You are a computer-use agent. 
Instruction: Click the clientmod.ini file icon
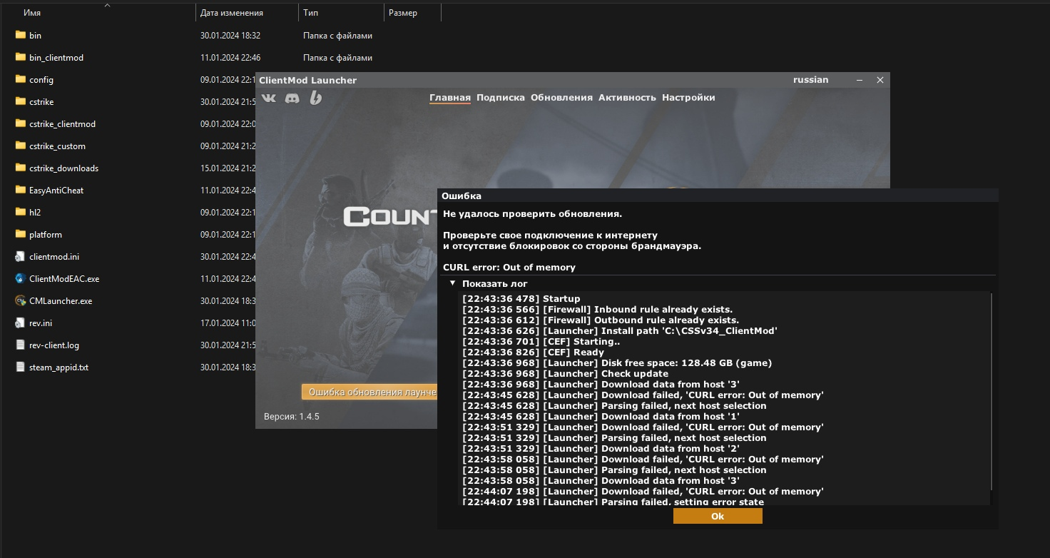(20, 256)
